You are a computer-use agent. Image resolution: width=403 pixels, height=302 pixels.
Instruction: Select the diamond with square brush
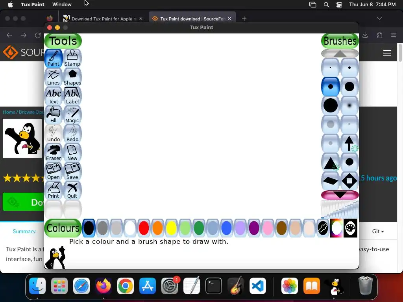[x=349, y=181]
